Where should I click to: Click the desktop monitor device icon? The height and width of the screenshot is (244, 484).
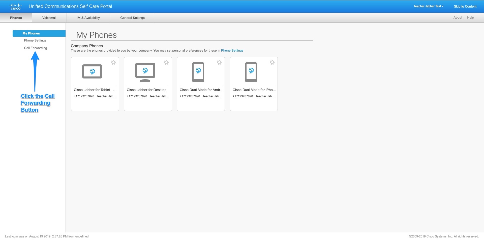pyautogui.click(x=145, y=72)
